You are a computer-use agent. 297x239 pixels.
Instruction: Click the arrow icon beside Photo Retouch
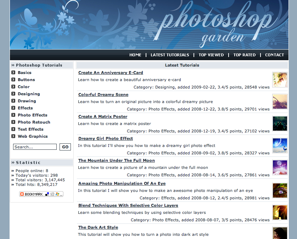coord(13,122)
